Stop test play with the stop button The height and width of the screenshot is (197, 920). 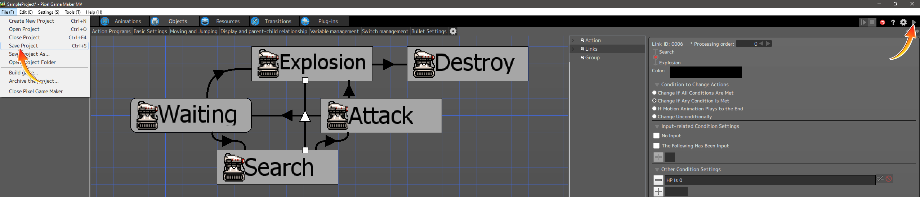pos(872,22)
